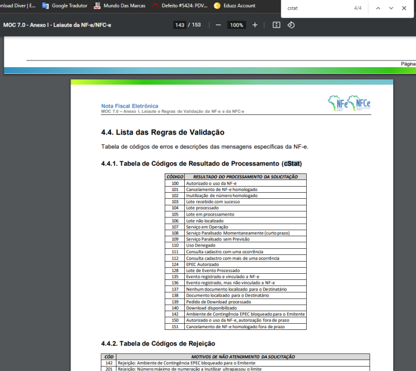Rotate the document counterclockwise

(291, 25)
